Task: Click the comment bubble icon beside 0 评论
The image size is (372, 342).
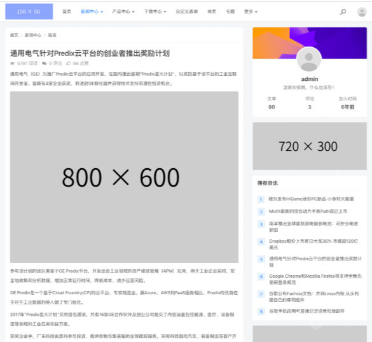Action: pos(44,63)
